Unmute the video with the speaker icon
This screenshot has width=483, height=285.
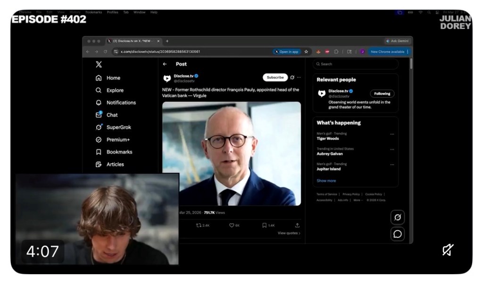coord(448,250)
